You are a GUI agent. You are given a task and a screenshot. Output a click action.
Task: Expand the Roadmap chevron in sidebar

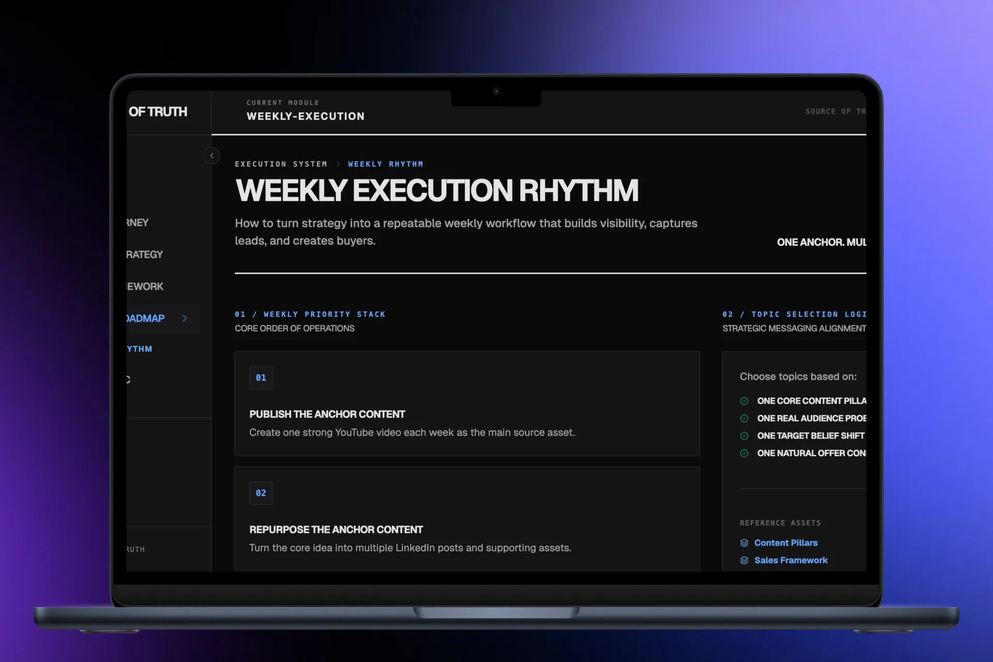pos(185,318)
